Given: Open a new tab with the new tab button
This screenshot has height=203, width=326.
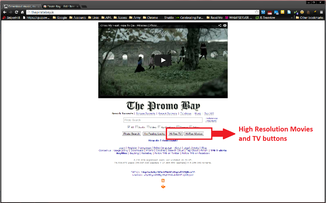Looking at the screenshot, I should click(x=84, y=6).
